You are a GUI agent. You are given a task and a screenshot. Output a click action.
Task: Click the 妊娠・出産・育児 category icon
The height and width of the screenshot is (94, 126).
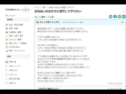(x=7, y=36)
